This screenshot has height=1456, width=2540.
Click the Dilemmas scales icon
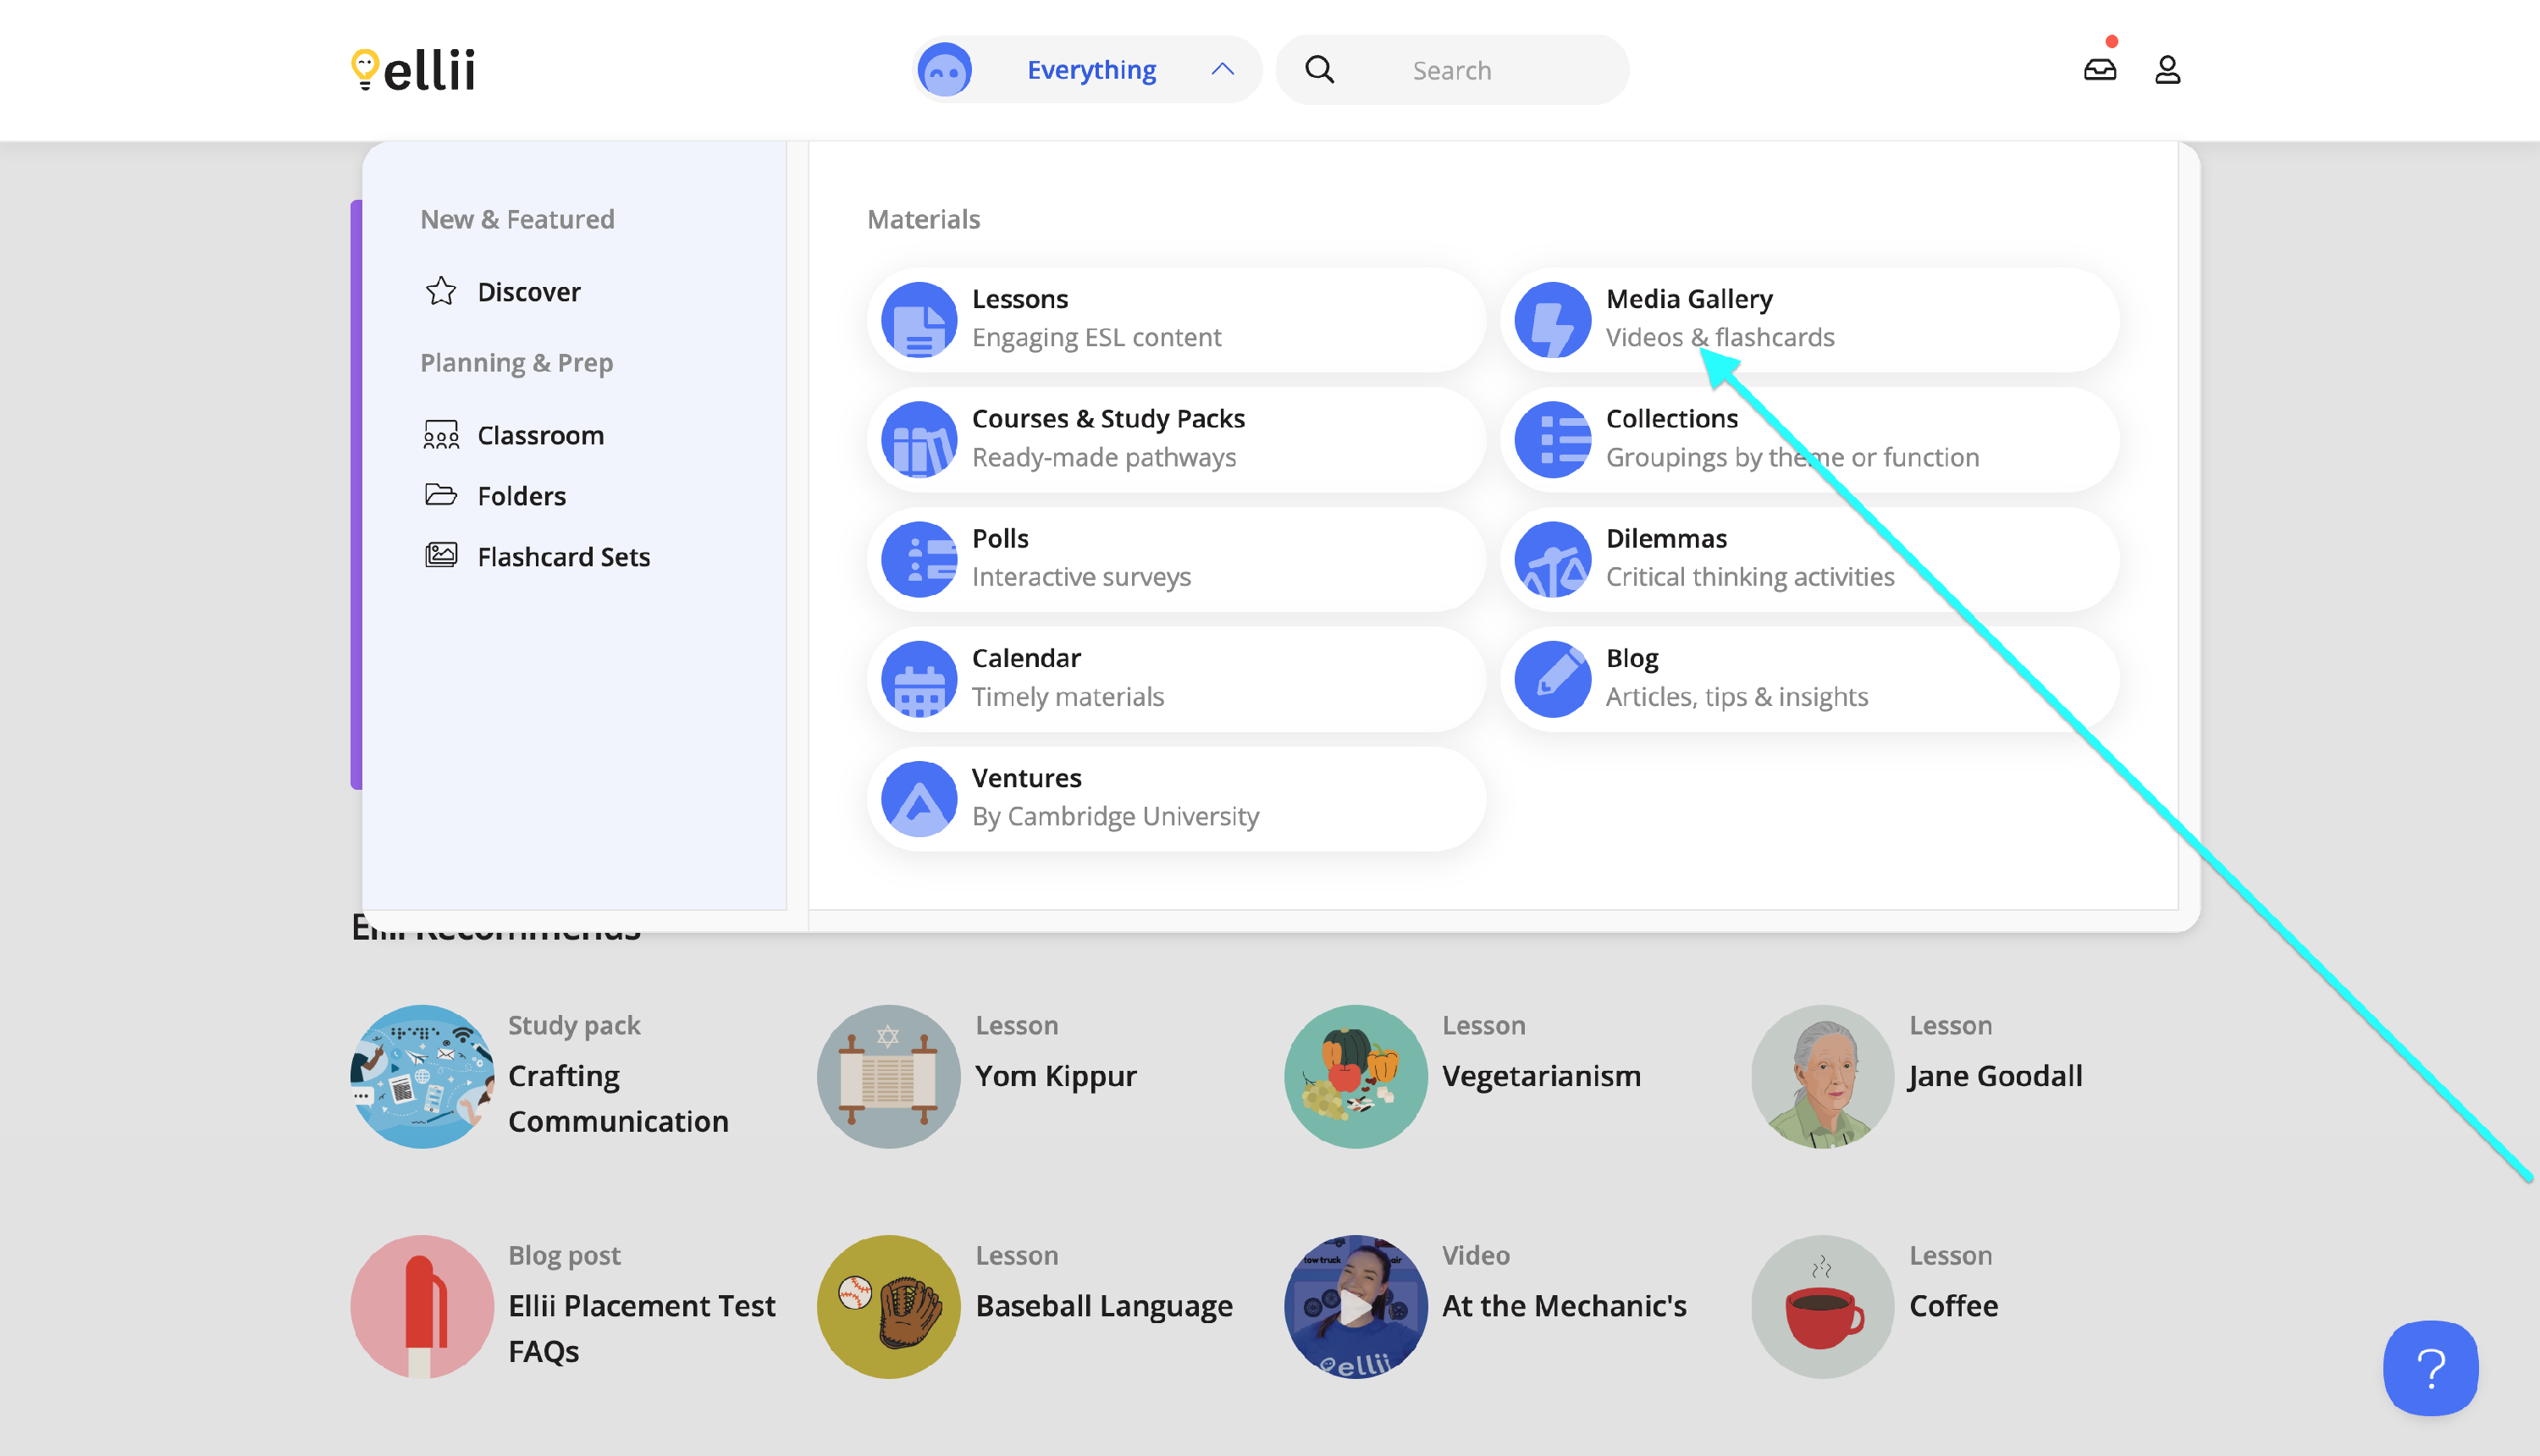click(x=1552, y=559)
